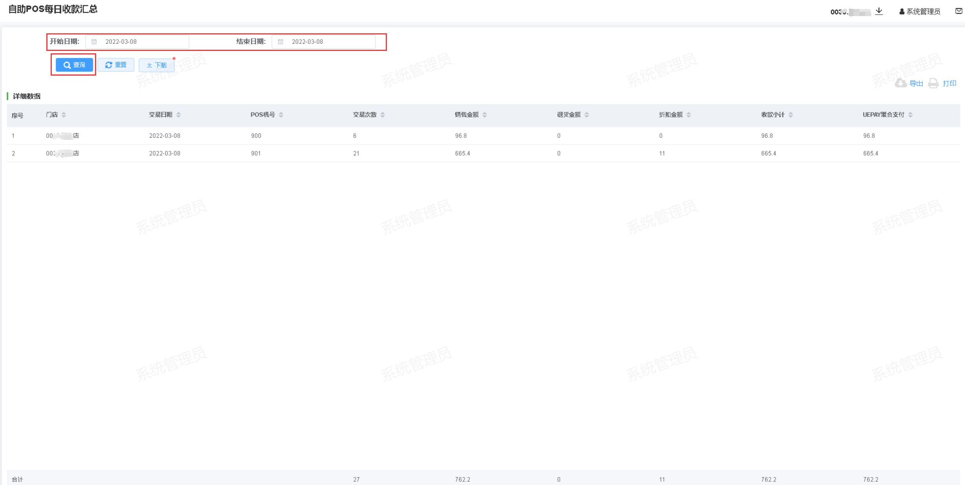Click the 打印 printer icon

[933, 83]
